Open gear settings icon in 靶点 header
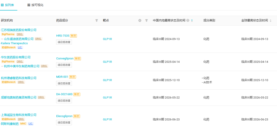This screenshot has width=277, height=126. coord(140,21)
